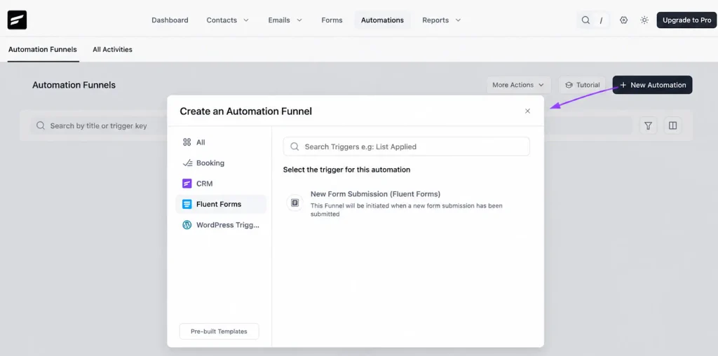Viewport: 718px width, 356px height.
Task: Expand the Contacts dropdown menu
Action: [x=228, y=20]
